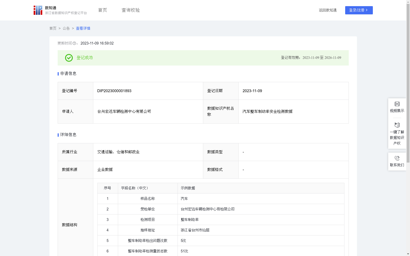Click the 企业数据 data source value

(105, 170)
